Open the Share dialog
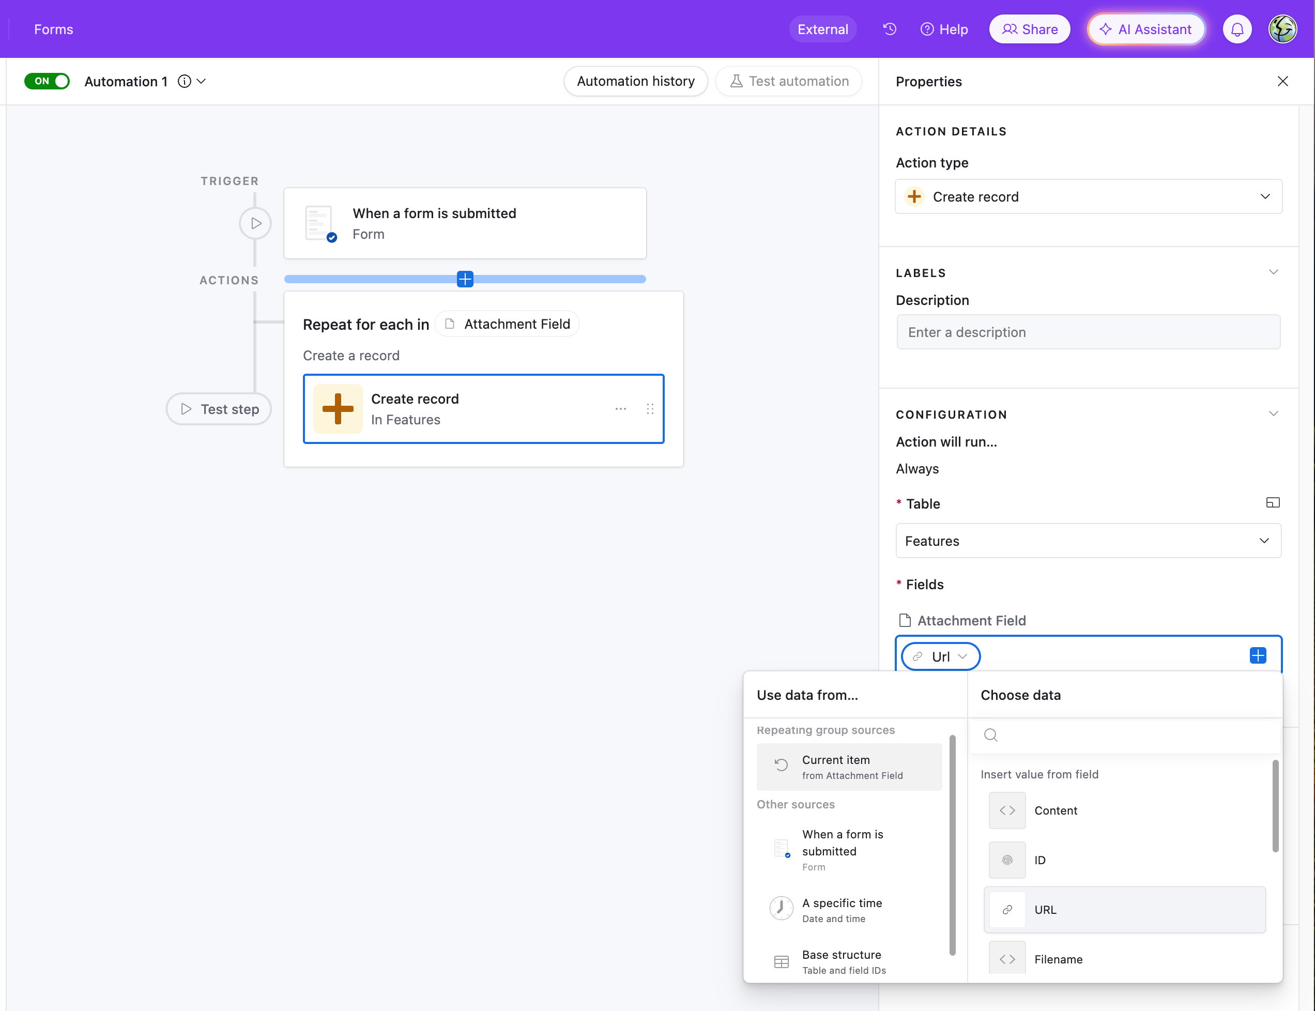1315x1011 pixels. (x=1029, y=29)
